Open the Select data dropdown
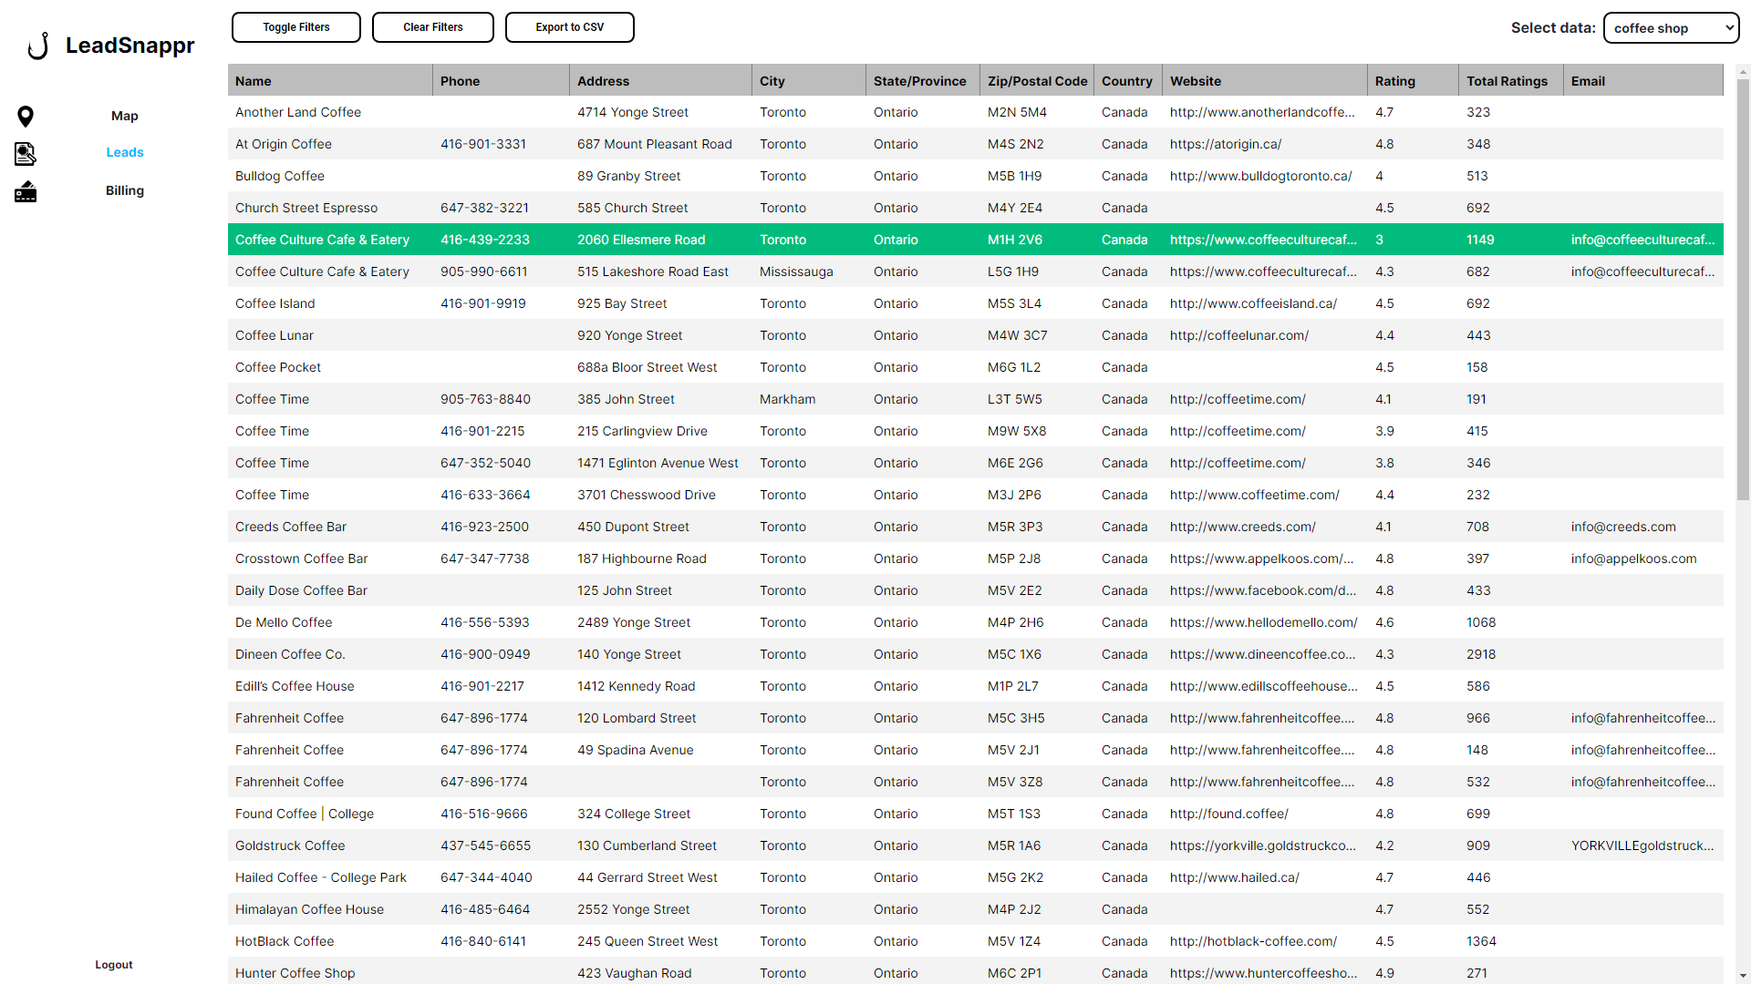 coord(1671,28)
